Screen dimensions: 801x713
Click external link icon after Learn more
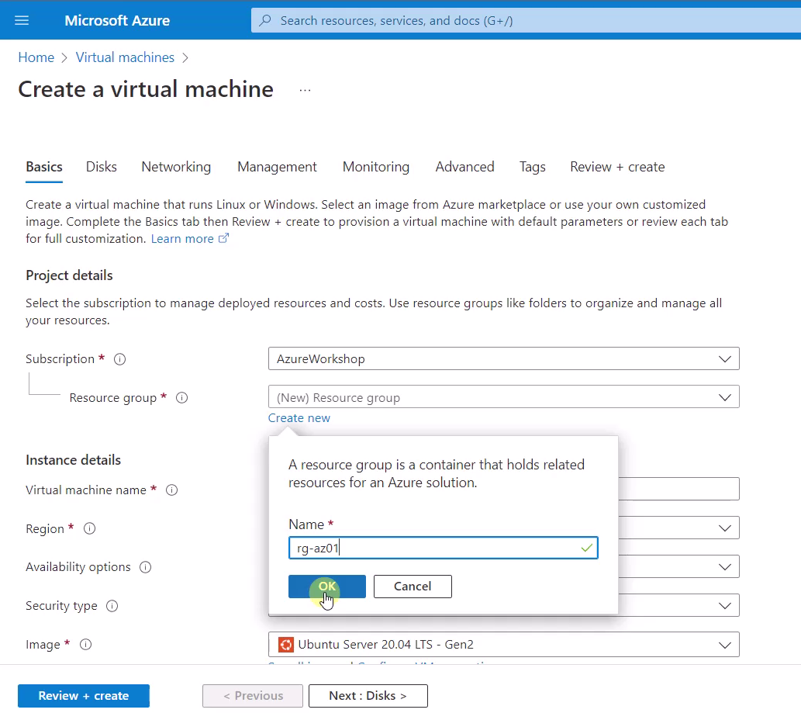[224, 238]
